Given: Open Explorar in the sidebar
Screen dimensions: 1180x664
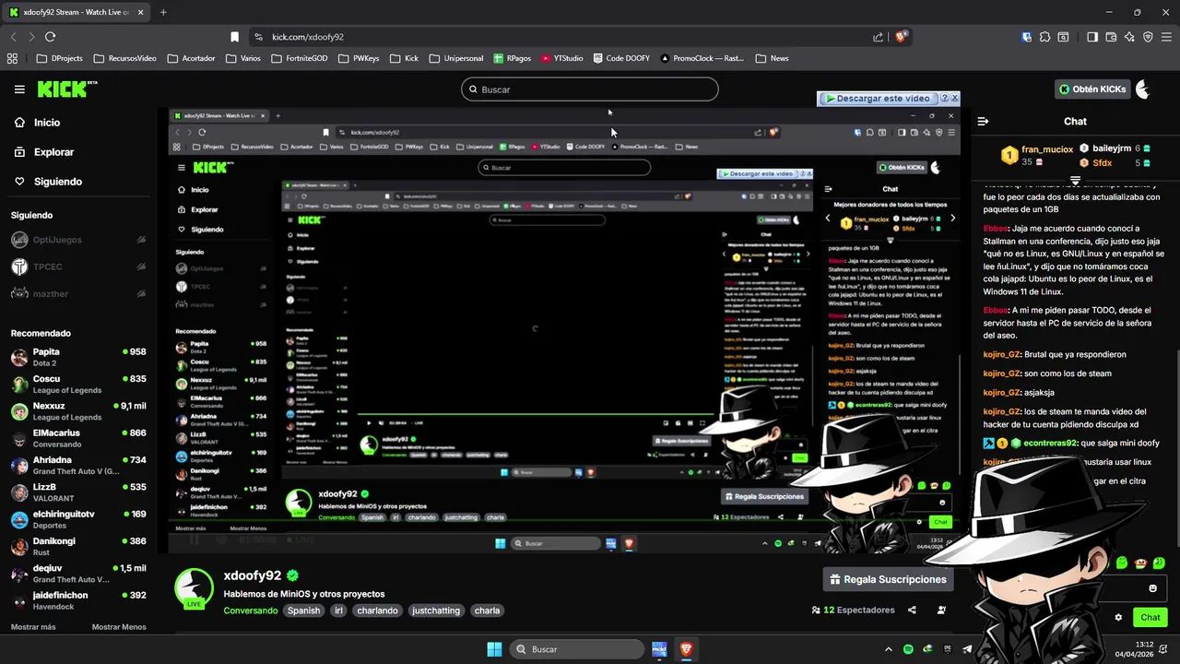Looking at the screenshot, I should (53, 152).
